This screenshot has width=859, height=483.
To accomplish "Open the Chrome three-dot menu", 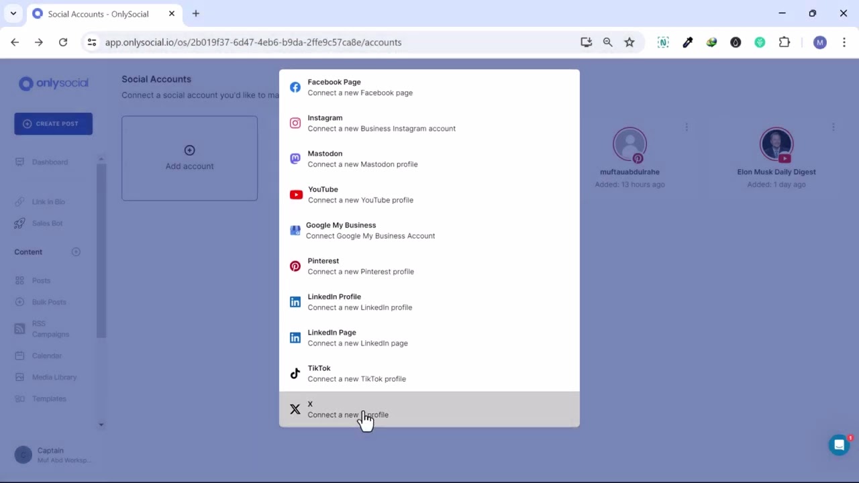I will (844, 42).
